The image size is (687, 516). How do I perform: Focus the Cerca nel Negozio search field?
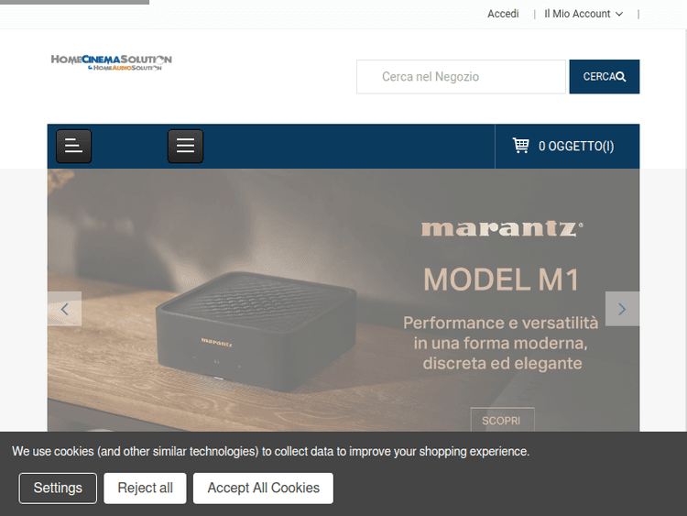point(461,77)
